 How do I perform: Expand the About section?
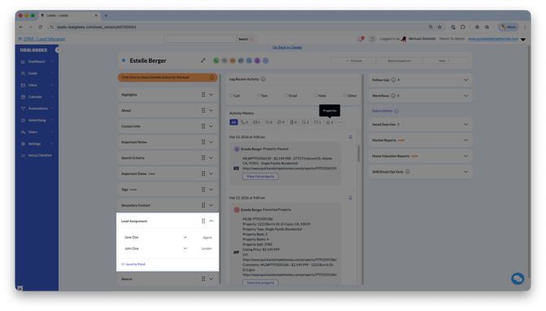point(211,110)
